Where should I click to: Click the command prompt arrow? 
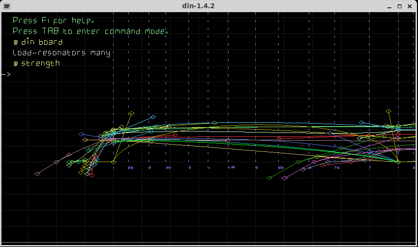(6, 74)
